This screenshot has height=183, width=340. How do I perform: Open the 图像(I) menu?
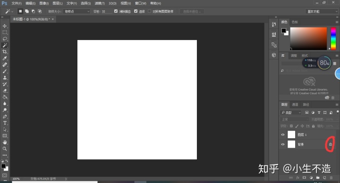(44, 3)
